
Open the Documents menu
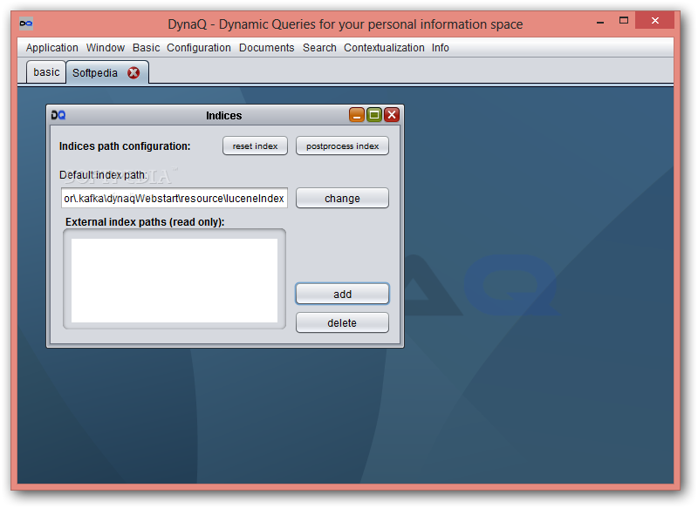[266, 48]
